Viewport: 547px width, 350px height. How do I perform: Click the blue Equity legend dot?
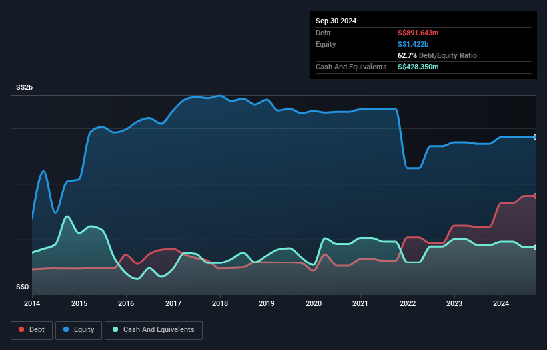click(66, 329)
